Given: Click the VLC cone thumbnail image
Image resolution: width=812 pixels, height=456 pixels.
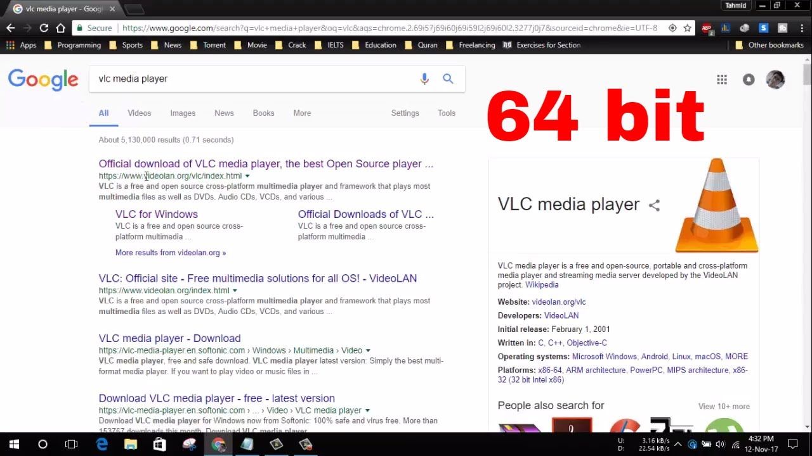Looking at the screenshot, I should [717, 205].
